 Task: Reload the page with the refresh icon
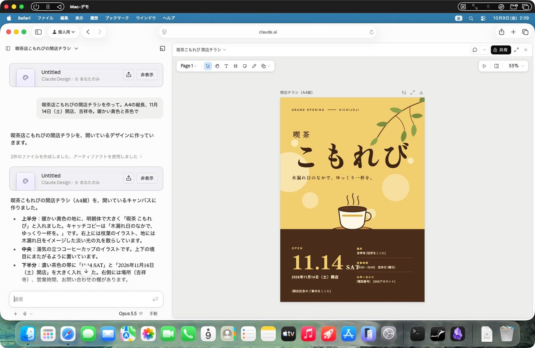click(x=371, y=32)
